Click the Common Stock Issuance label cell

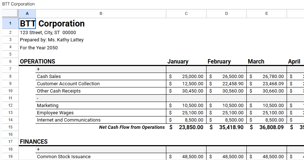pos(64,157)
